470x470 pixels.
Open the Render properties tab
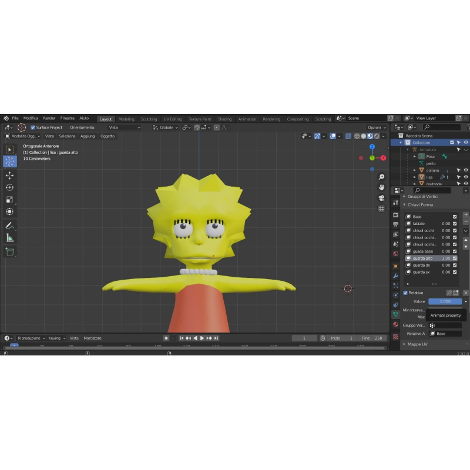(x=395, y=214)
